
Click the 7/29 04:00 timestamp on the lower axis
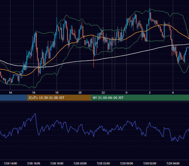[173, 163]
